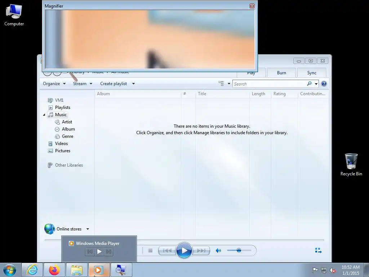Click the network icon in system tray
The image size is (369, 277).
tap(324, 270)
